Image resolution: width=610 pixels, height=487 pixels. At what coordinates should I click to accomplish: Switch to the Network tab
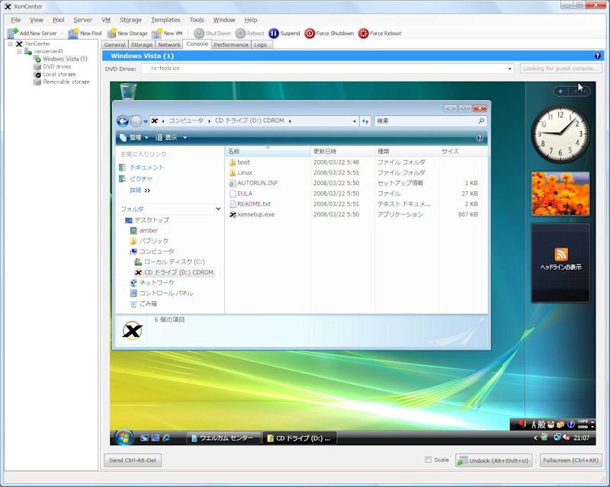pyautogui.click(x=169, y=45)
